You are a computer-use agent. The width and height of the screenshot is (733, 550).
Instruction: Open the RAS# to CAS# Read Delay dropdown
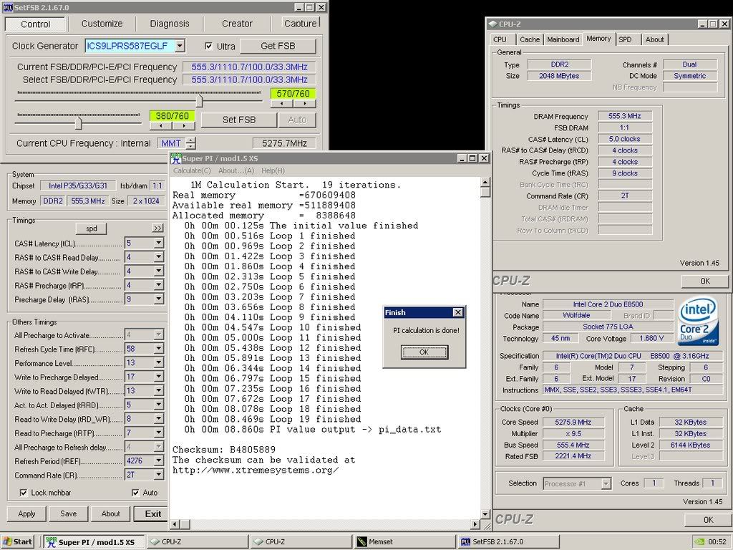point(158,257)
